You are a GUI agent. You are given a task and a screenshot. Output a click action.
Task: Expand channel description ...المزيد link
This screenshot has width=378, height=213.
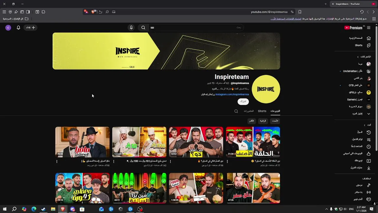click(215, 89)
